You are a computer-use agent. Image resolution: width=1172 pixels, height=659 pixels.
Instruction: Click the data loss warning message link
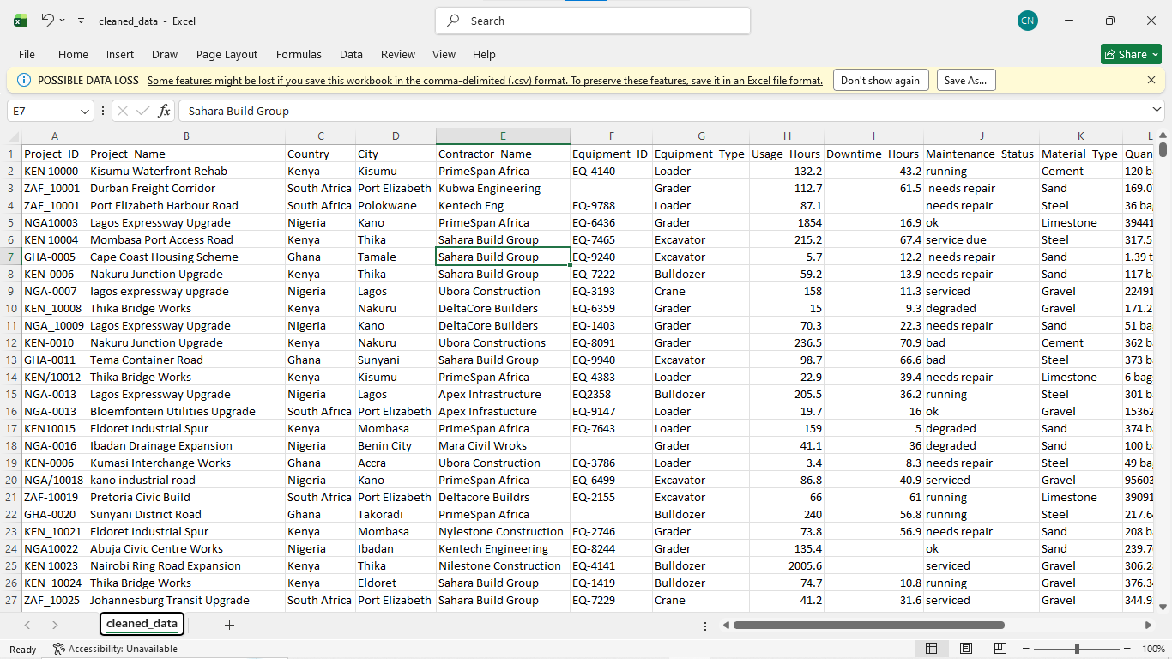click(485, 81)
